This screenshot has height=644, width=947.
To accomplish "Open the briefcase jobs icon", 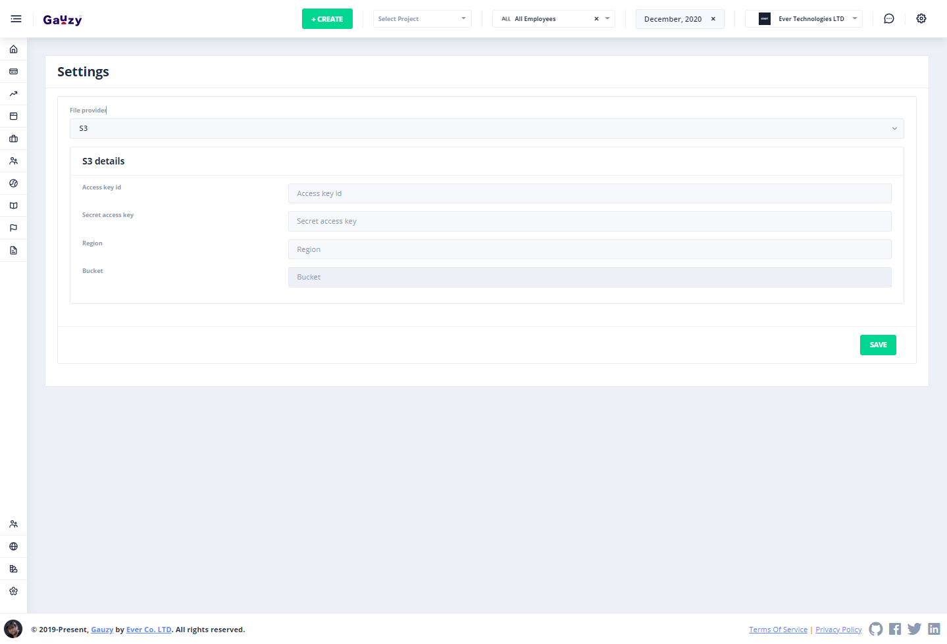I will 13,139.
